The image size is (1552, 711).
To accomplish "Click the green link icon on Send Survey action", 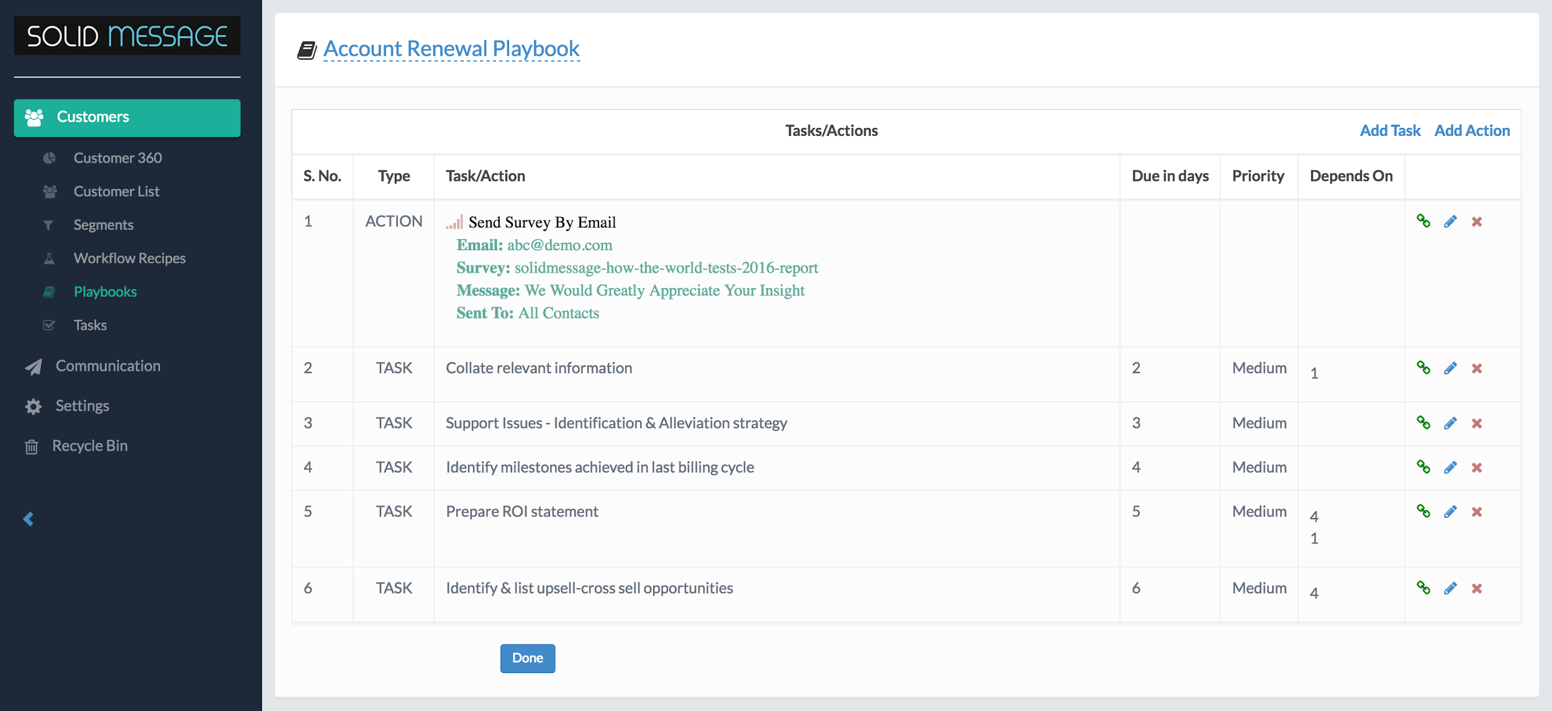I will (1424, 221).
